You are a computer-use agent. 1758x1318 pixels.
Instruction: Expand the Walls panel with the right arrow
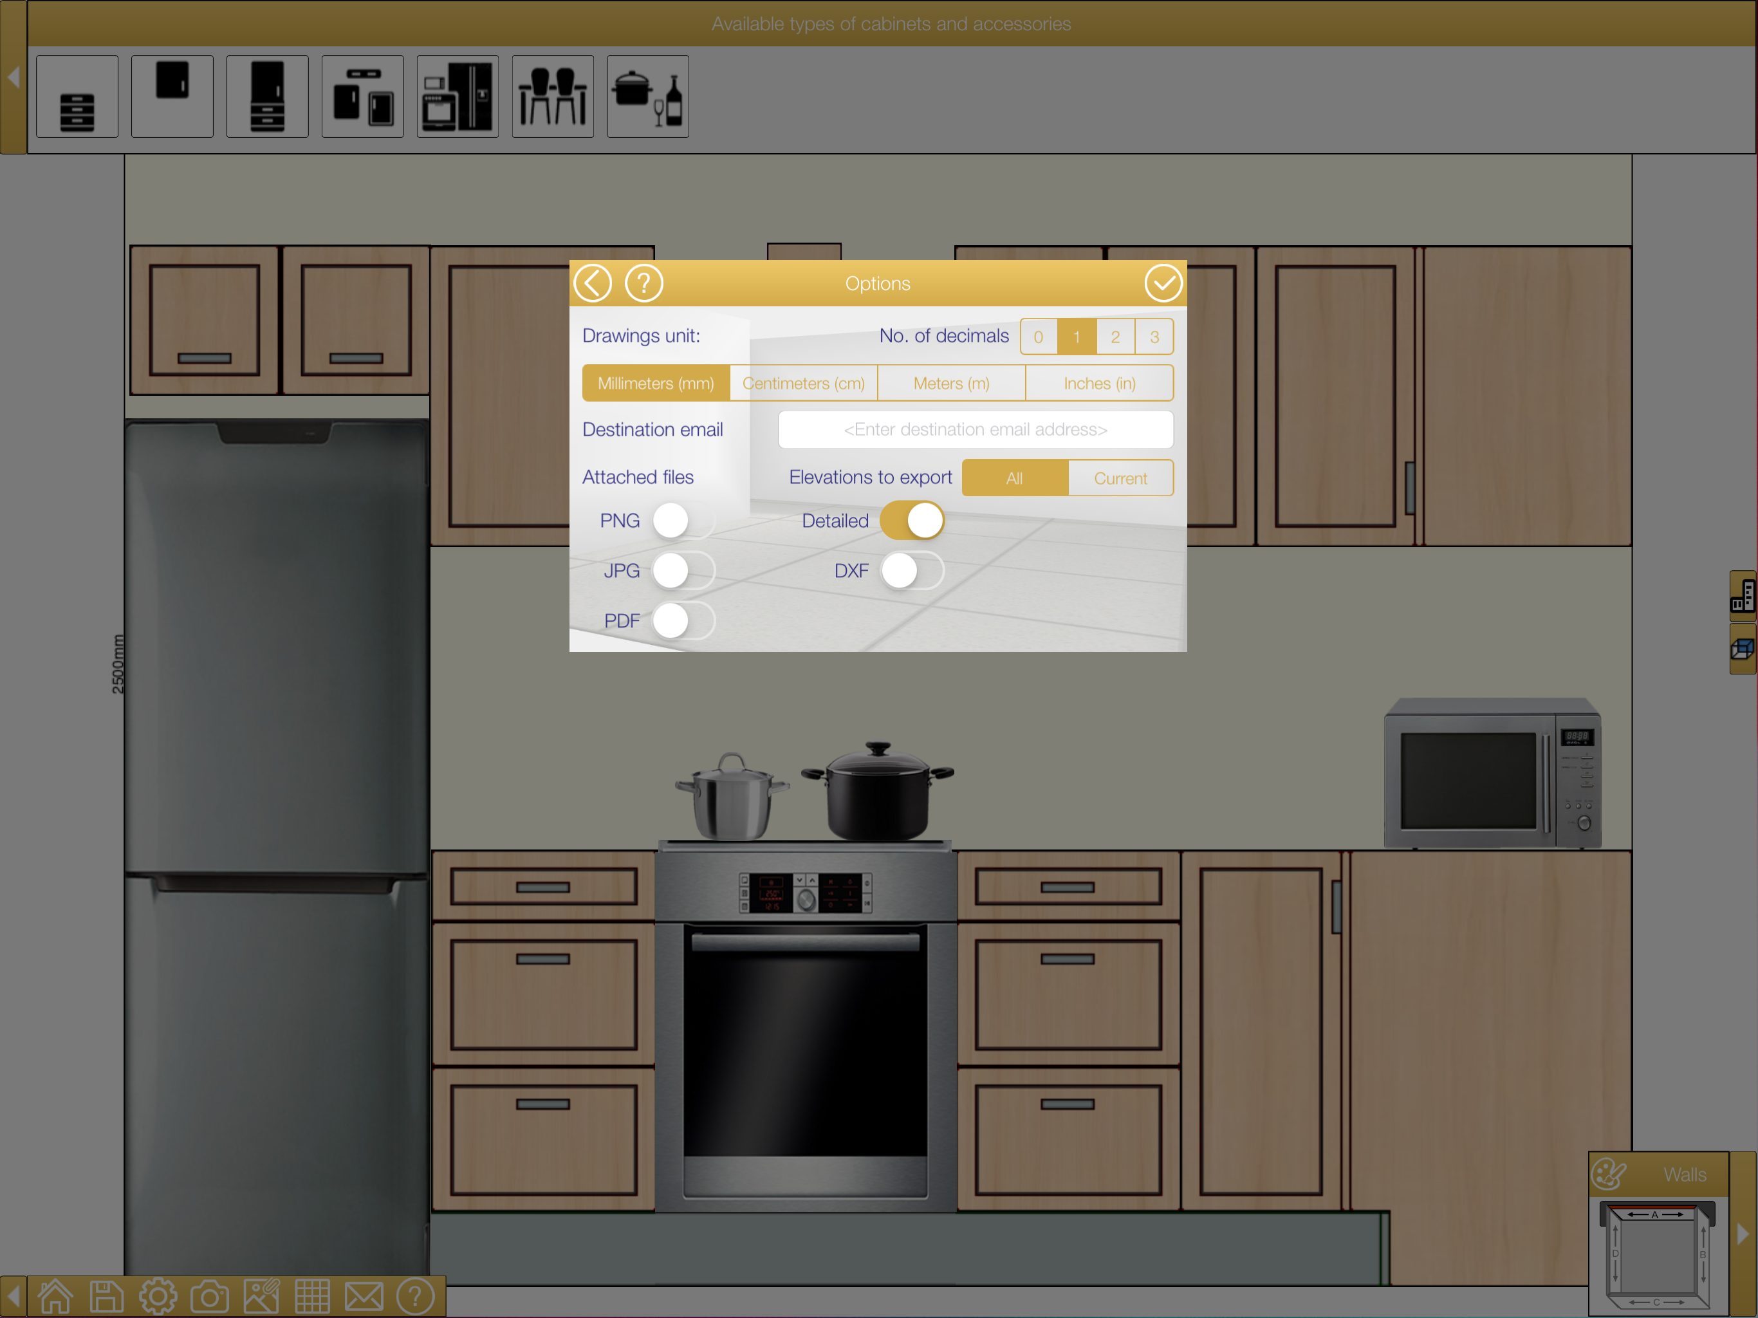pos(1744,1234)
